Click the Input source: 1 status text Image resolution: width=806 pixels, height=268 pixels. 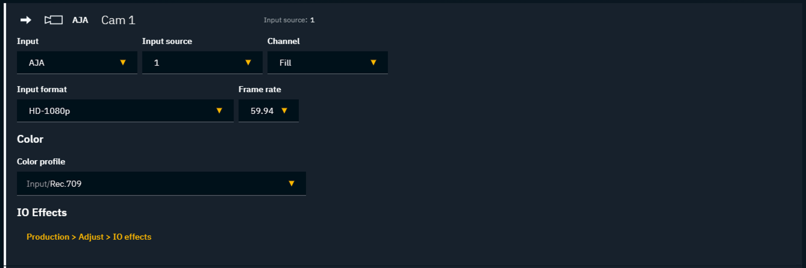[x=289, y=20]
